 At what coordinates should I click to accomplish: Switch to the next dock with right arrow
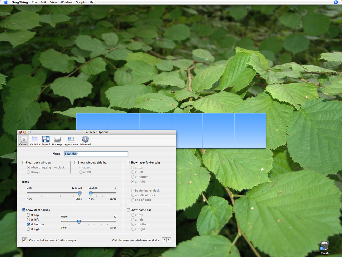point(169,240)
